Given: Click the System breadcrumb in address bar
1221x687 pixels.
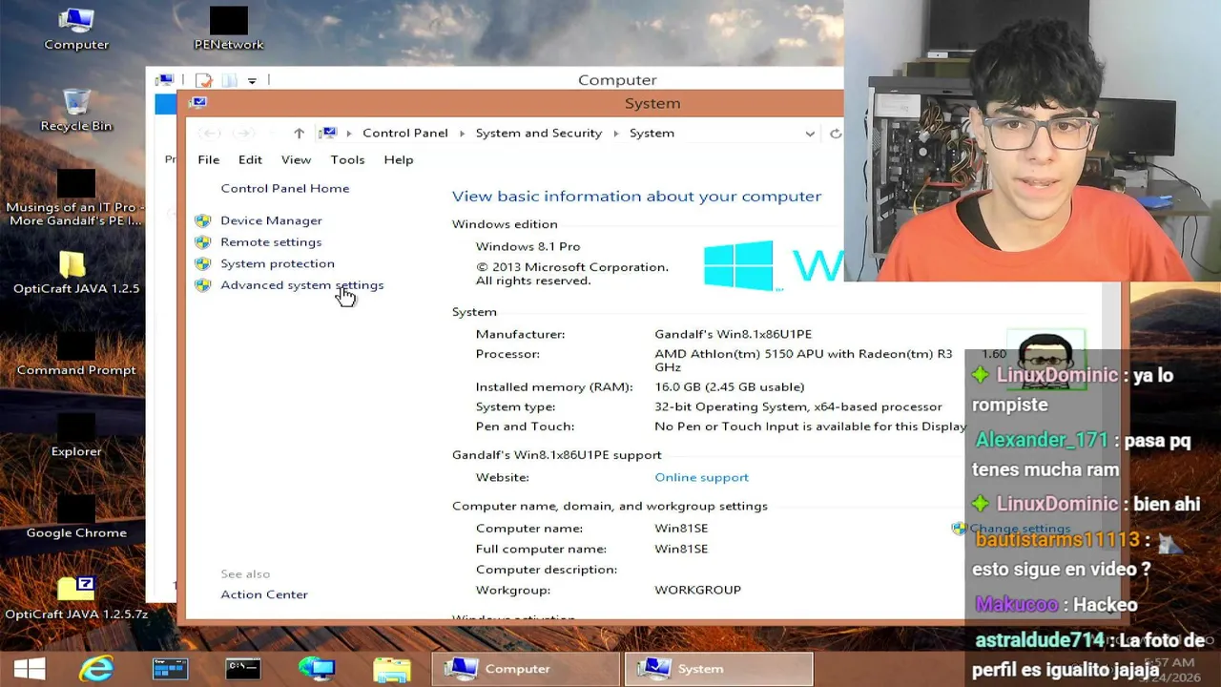Looking at the screenshot, I should pyautogui.click(x=652, y=134).
